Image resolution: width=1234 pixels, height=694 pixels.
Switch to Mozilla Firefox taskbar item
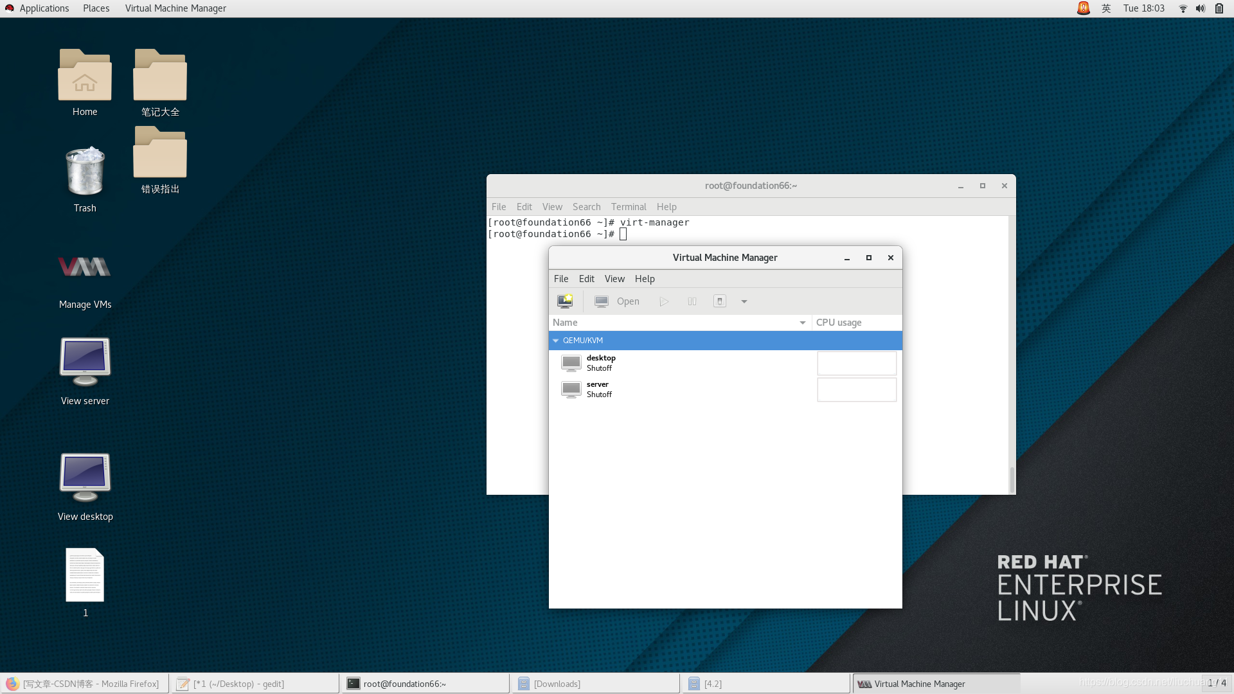[x=85, y=684]
